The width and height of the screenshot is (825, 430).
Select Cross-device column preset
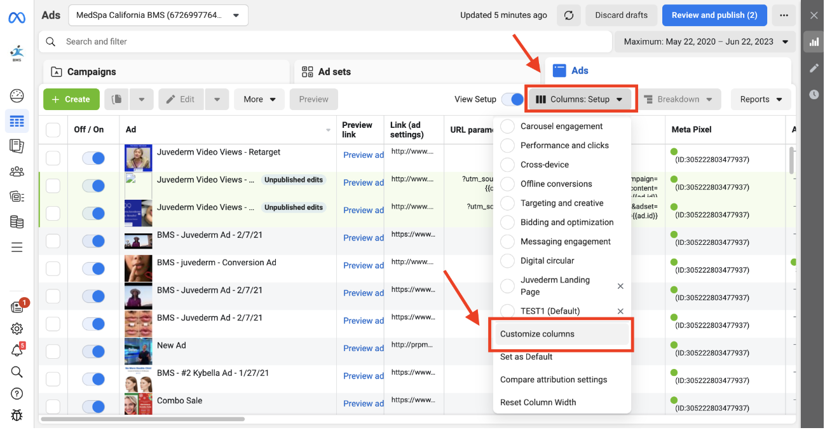[508, 165]
